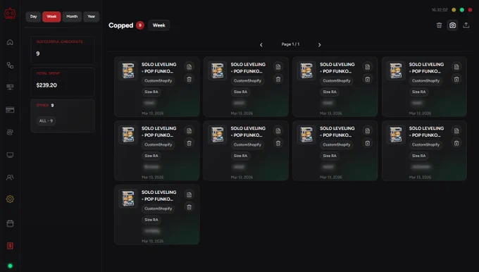Delete the lone bottom-row card via trash icon
479x272 pixels.
tap(189, 207)
